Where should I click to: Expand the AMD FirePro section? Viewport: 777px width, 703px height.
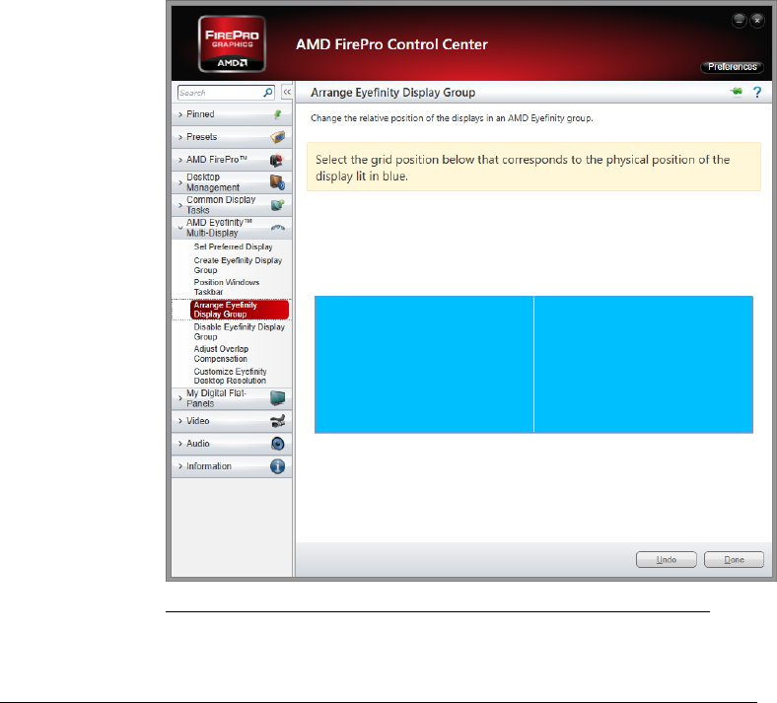[232, 160]
